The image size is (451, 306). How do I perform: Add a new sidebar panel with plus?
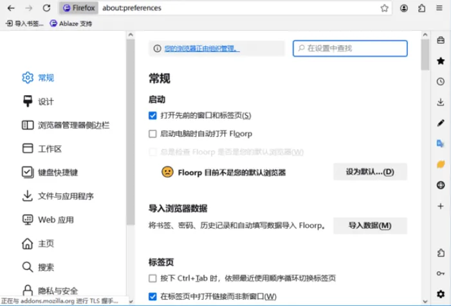point(441,206)
